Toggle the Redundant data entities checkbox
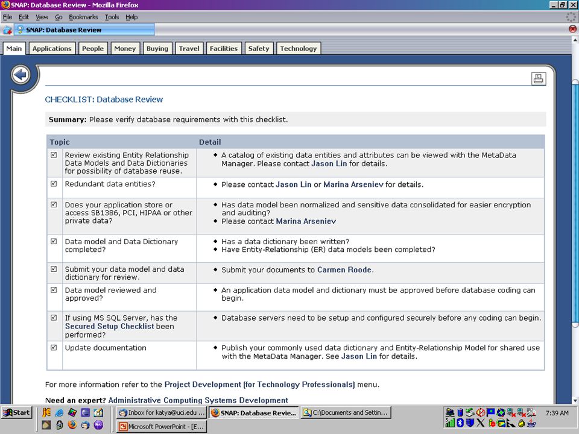Image resolution: width=579 pixels, height=434 pixels. click(x=54, y=184)
